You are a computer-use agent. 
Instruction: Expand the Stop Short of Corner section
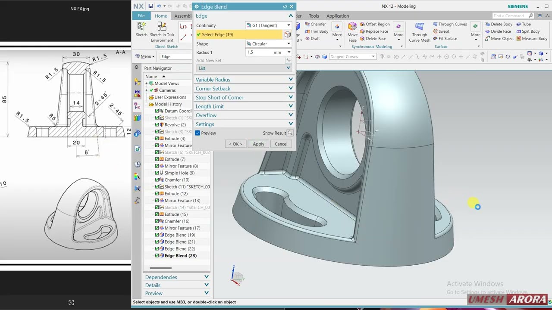(x=244, y=97)
